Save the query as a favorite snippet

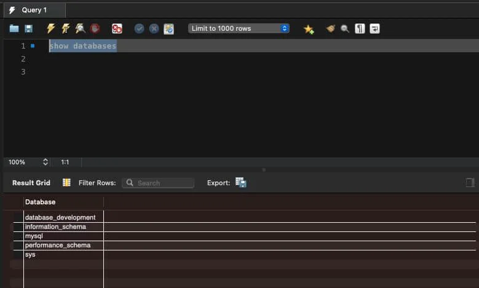(x=309, y=29)
